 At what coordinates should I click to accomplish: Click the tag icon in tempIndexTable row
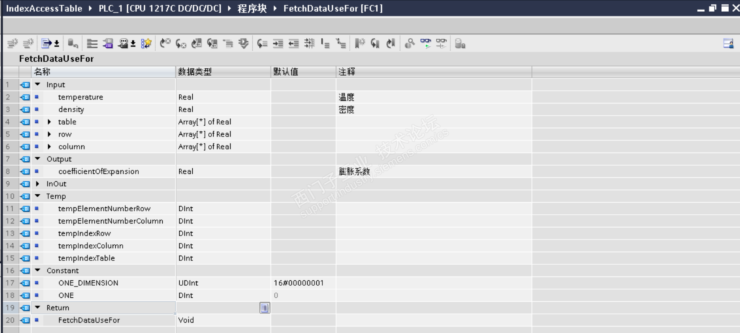[x=25, y=258]
